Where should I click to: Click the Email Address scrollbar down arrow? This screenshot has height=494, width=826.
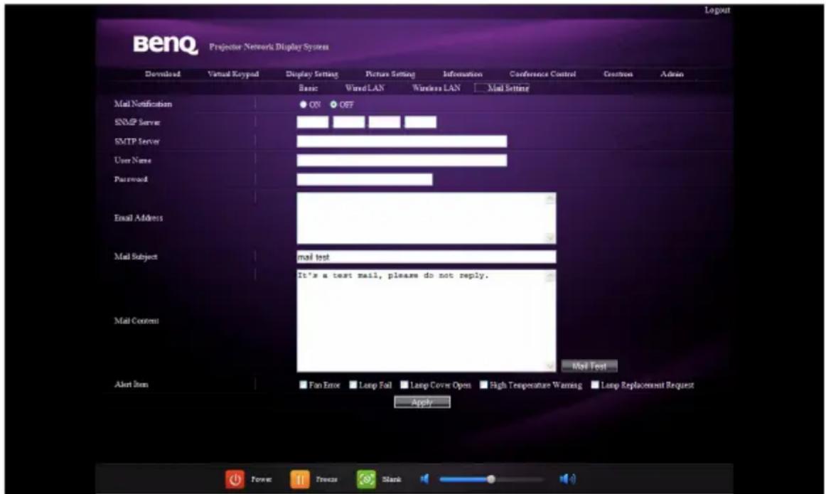550,238
